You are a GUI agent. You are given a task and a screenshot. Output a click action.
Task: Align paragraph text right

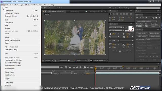pyautogui.click(x=117, y=14)
